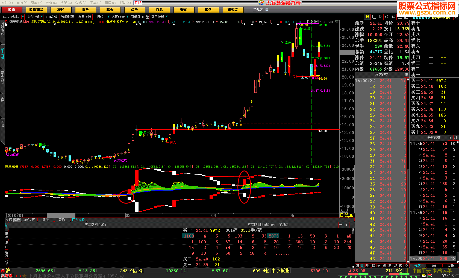
Task: Open the 工具 menu
Action: tap(95, 3)
